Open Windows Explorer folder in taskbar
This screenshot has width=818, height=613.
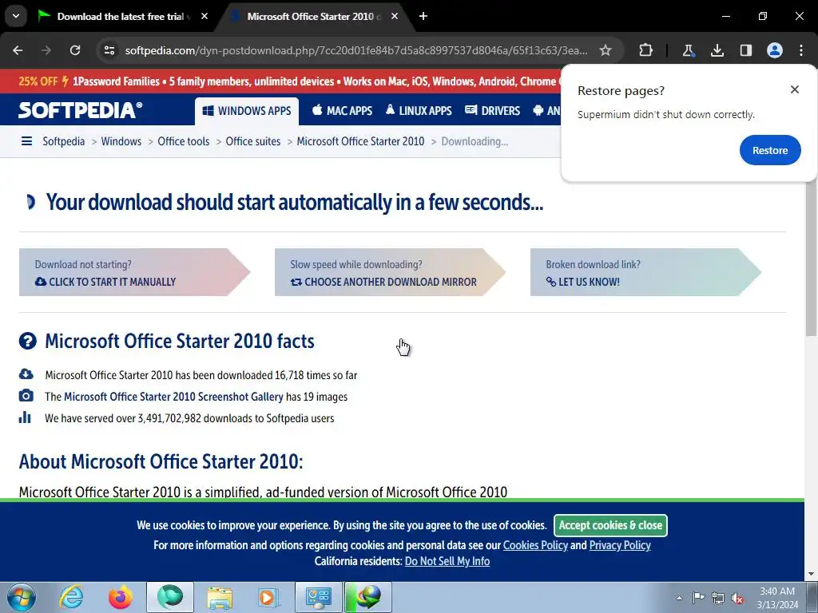[220, 597]
